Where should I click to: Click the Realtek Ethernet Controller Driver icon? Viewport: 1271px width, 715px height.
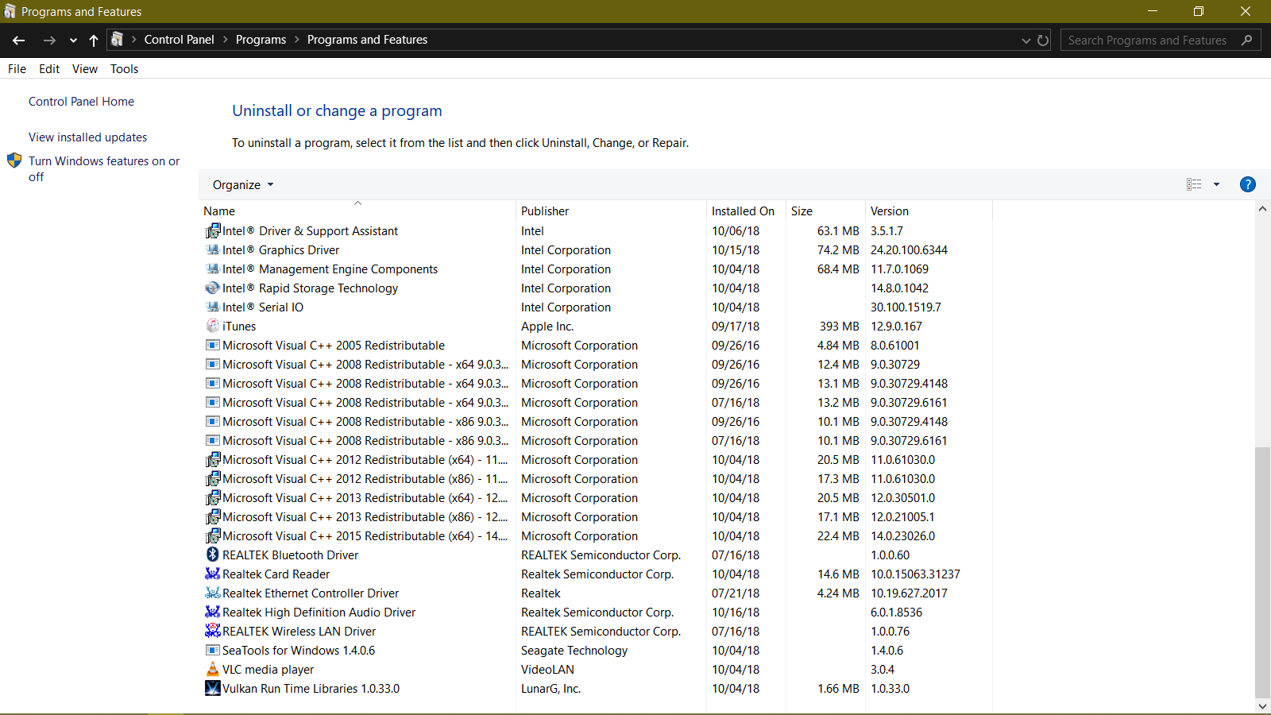pos(213,593)
